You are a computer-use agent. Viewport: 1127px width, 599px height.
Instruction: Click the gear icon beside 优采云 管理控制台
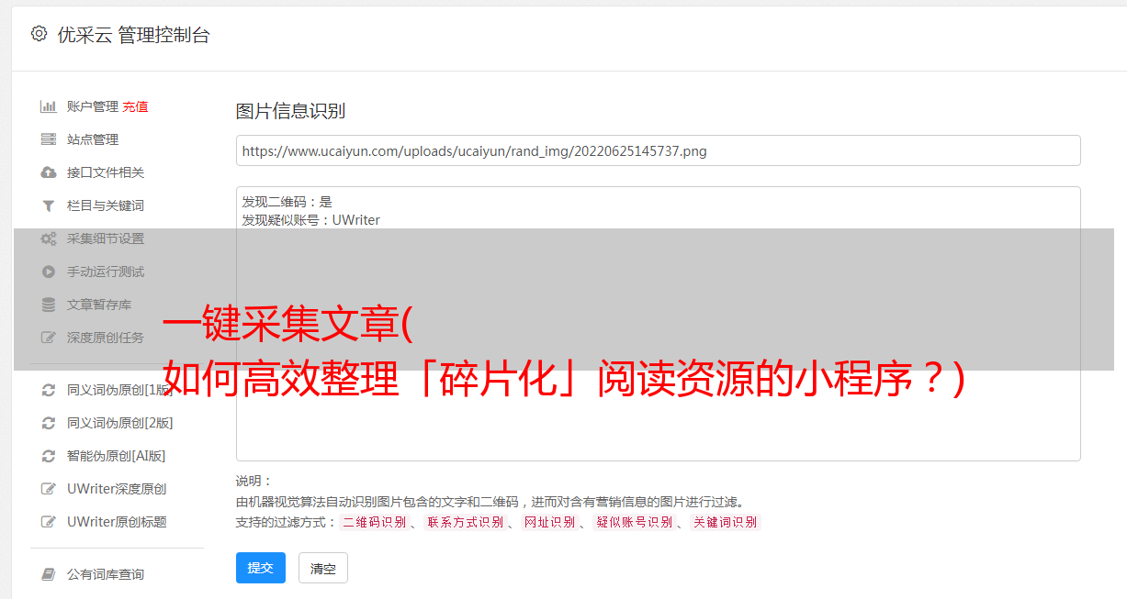pos(39,34)
